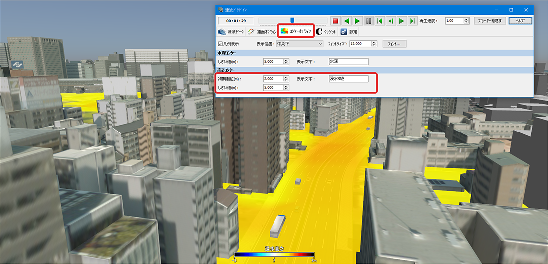548x264 pixels.
Task: Adjust the フォントサイズ spinner arrows
Action: click(374, 44)
